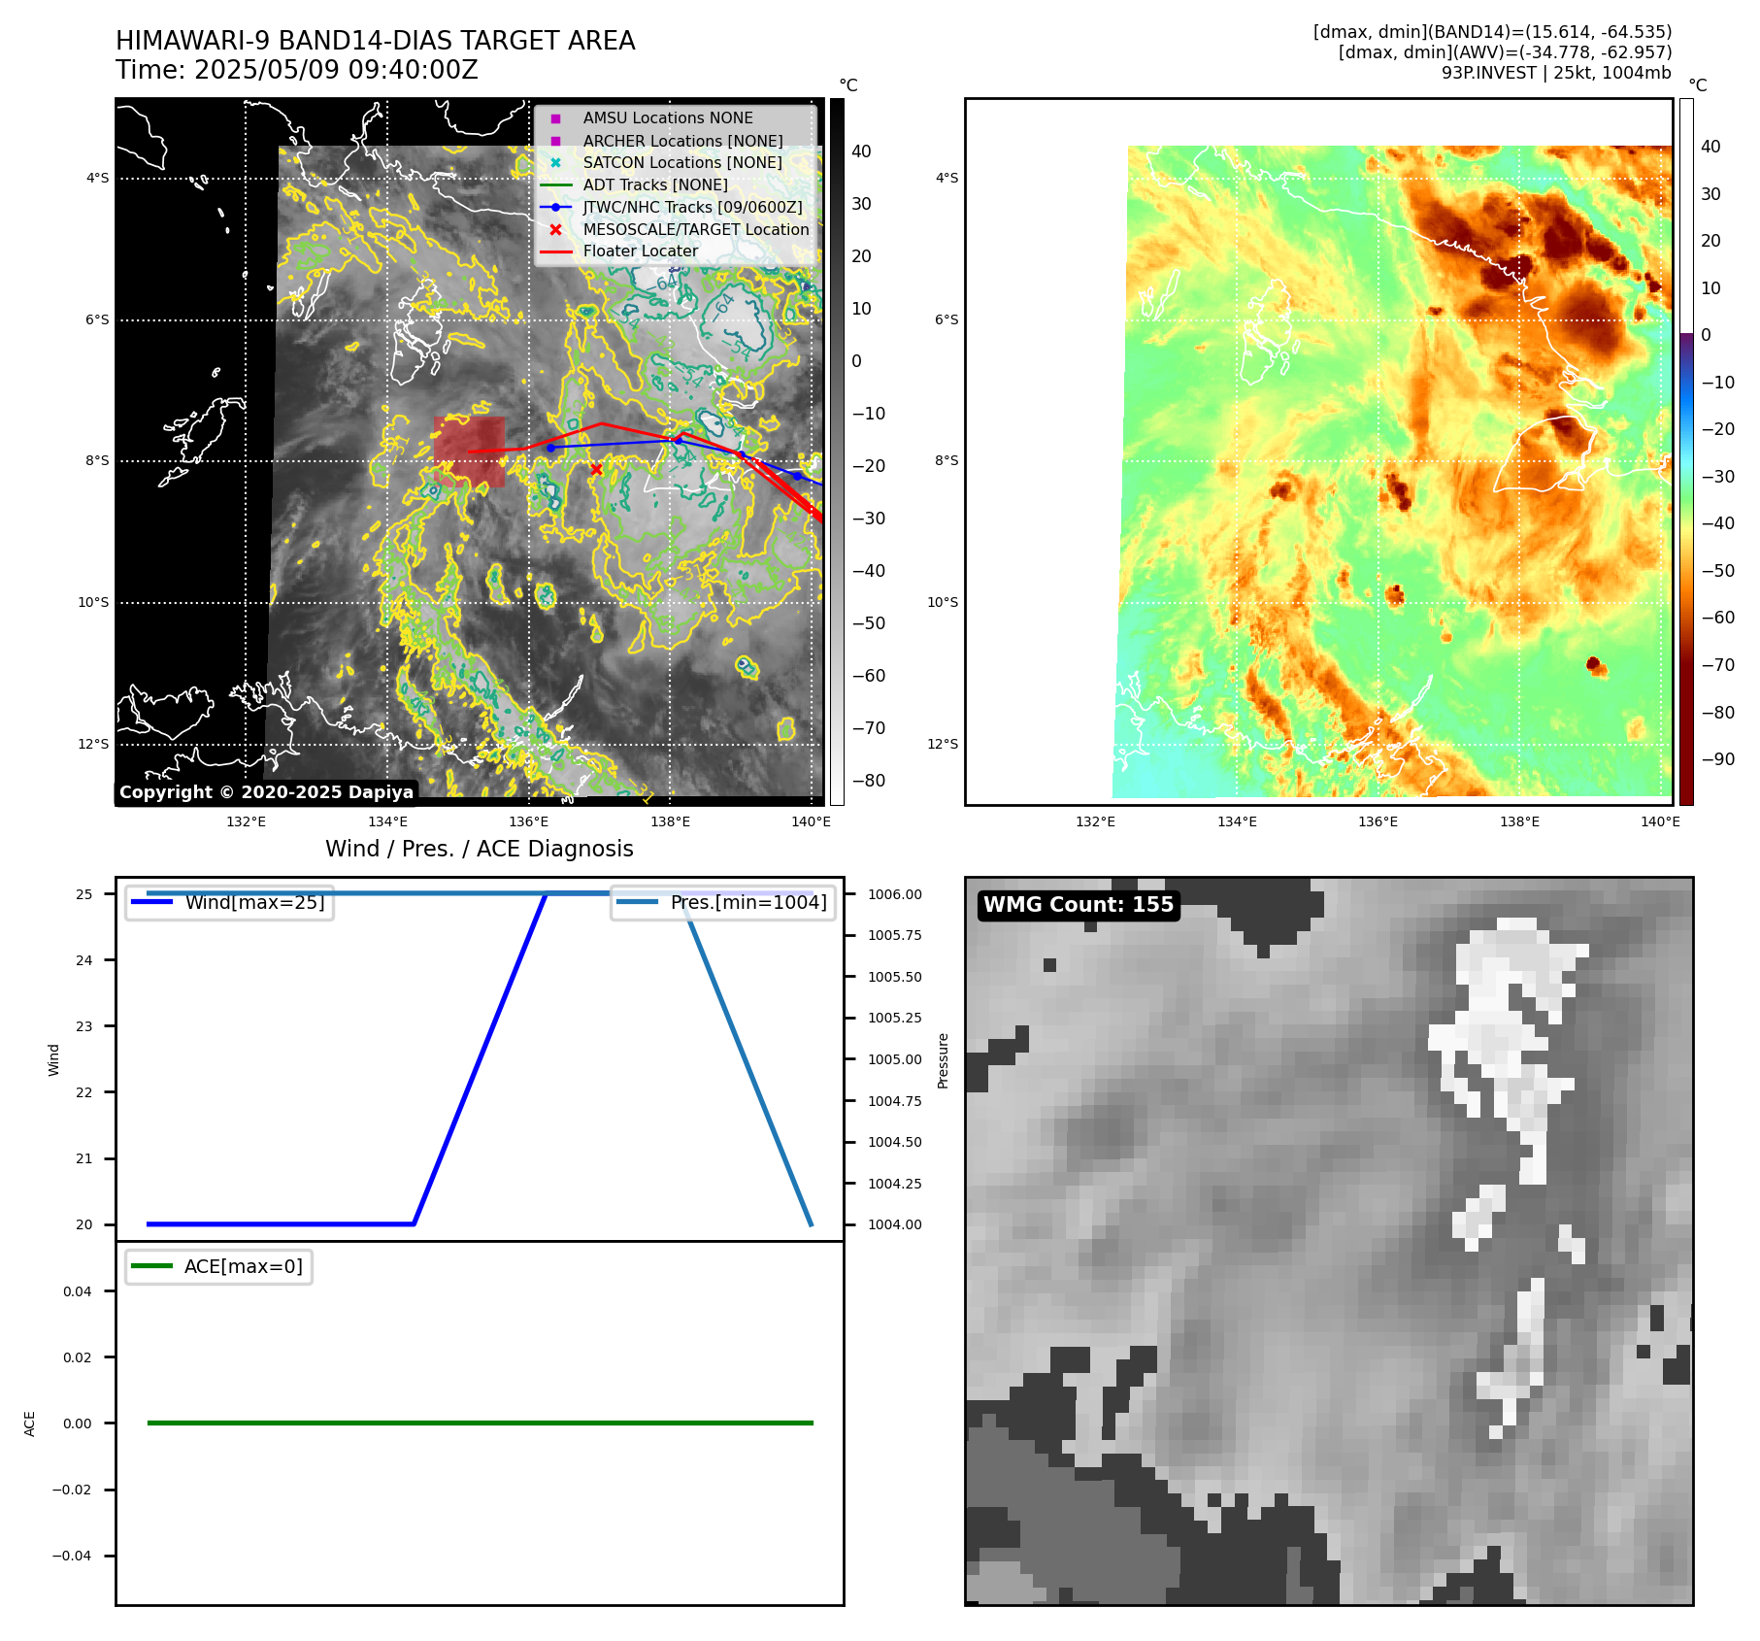This screenshot has width=1760, height=1641.
Task: Click the rainbow colorbar beside the right map
Action: [x=1686, y=452]
